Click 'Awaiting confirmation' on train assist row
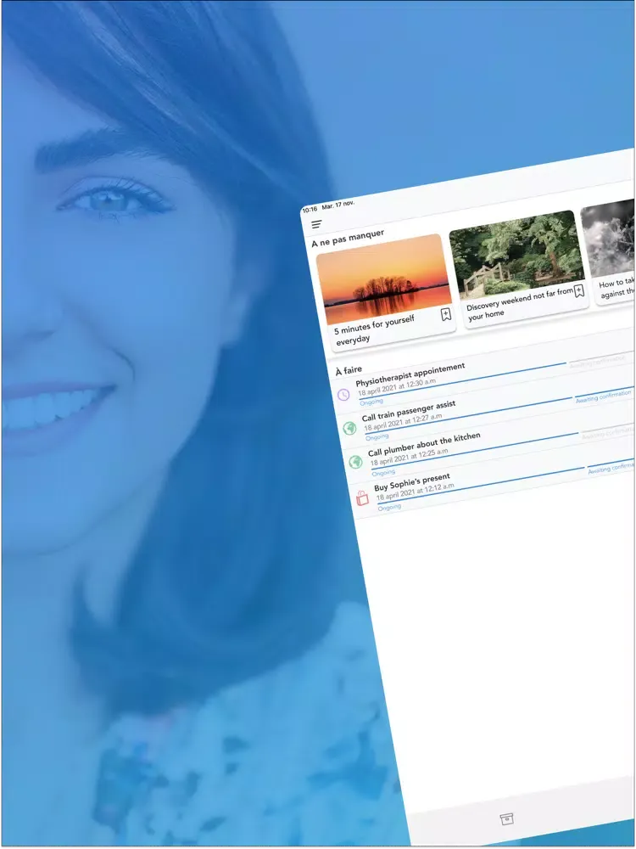 tap(604, 396)
